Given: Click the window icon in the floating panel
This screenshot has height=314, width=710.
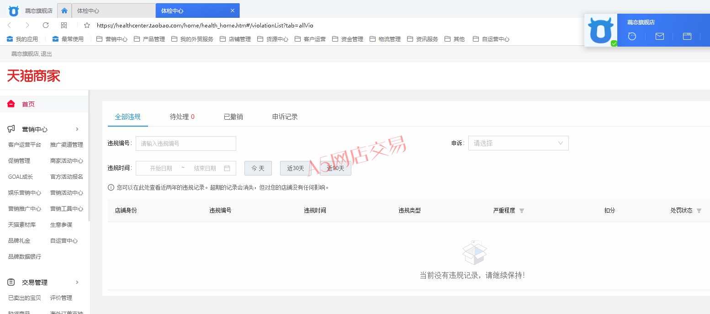Looking at the screenshot, I should [687, 36].
